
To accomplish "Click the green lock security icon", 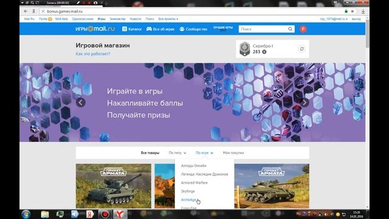I will (x=346, y=11).
